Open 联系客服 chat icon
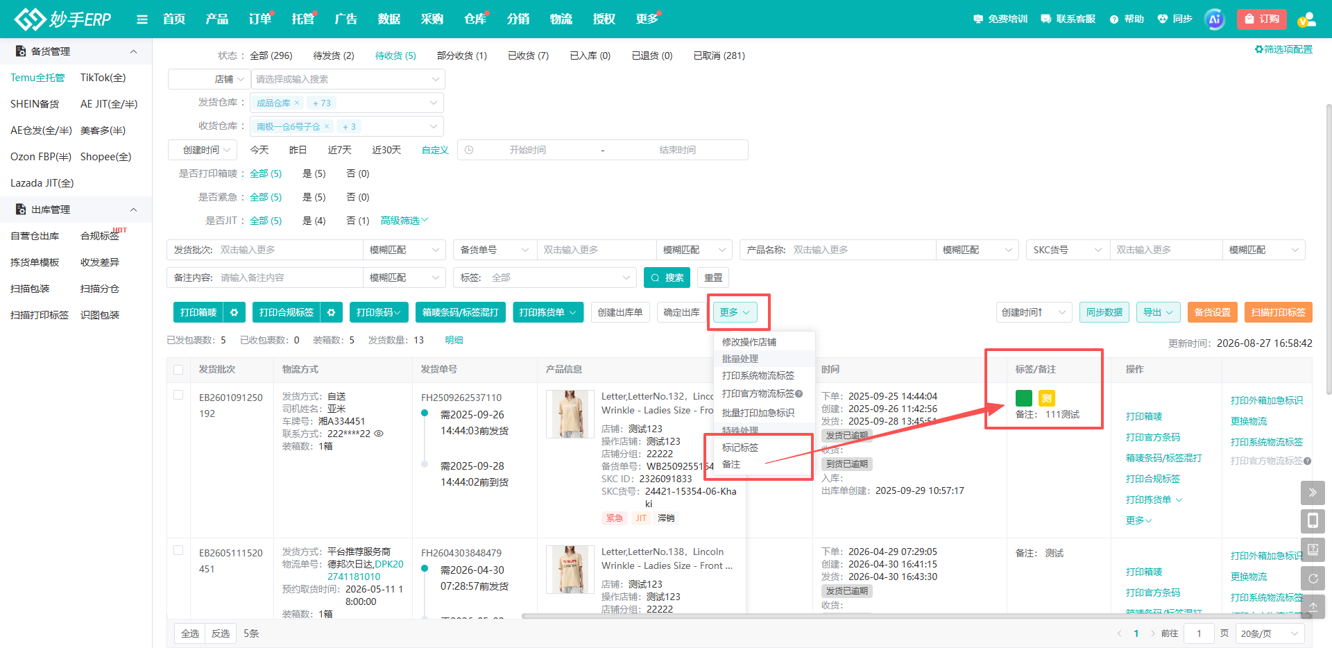1332x648 pixels. pos(1046,19)
